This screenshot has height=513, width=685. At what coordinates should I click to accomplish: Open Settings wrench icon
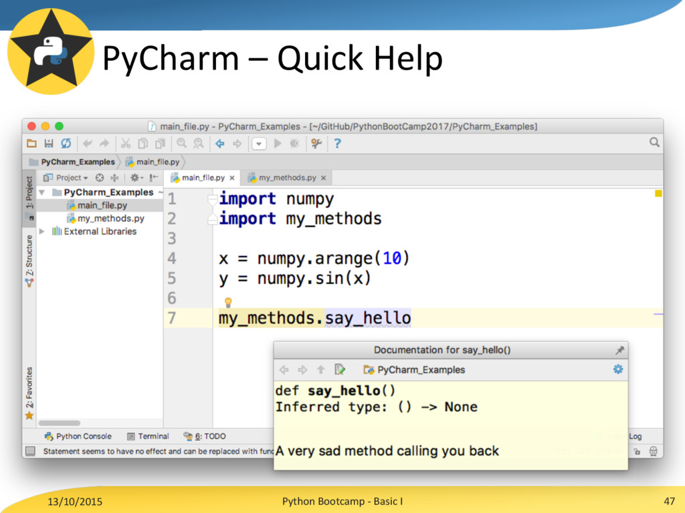tap(316, 143)
